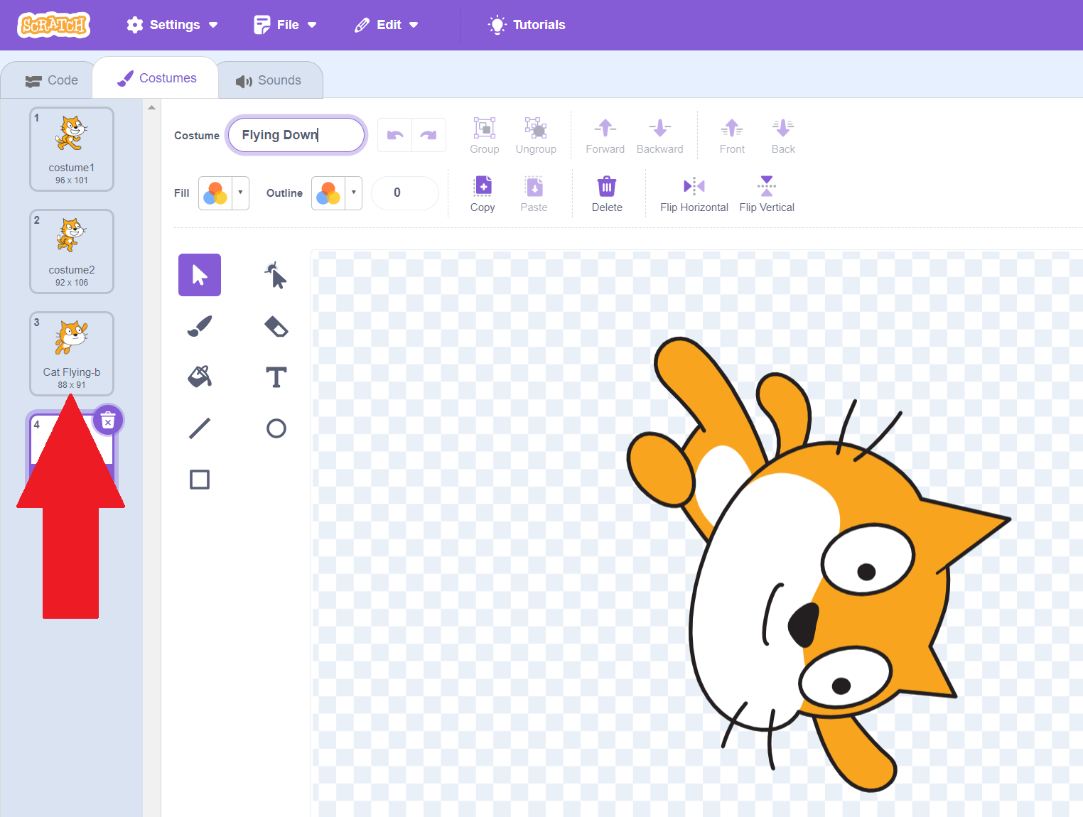Select Cat Flying-b costume thumbnail
This screenshot has width=1083, height=817.
tap(72, 354)
